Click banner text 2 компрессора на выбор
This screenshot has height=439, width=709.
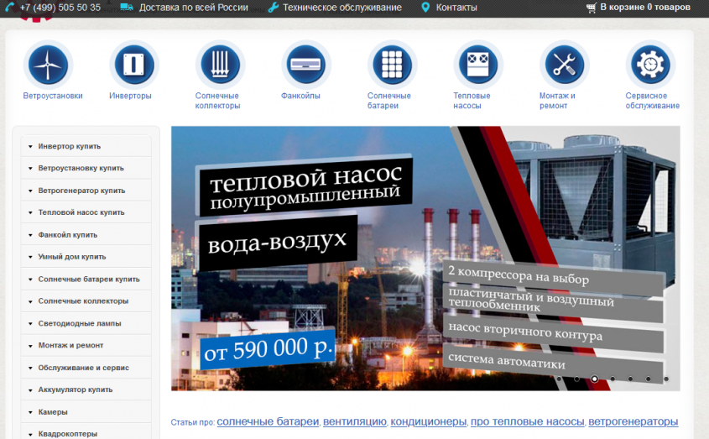coord(519,274)
